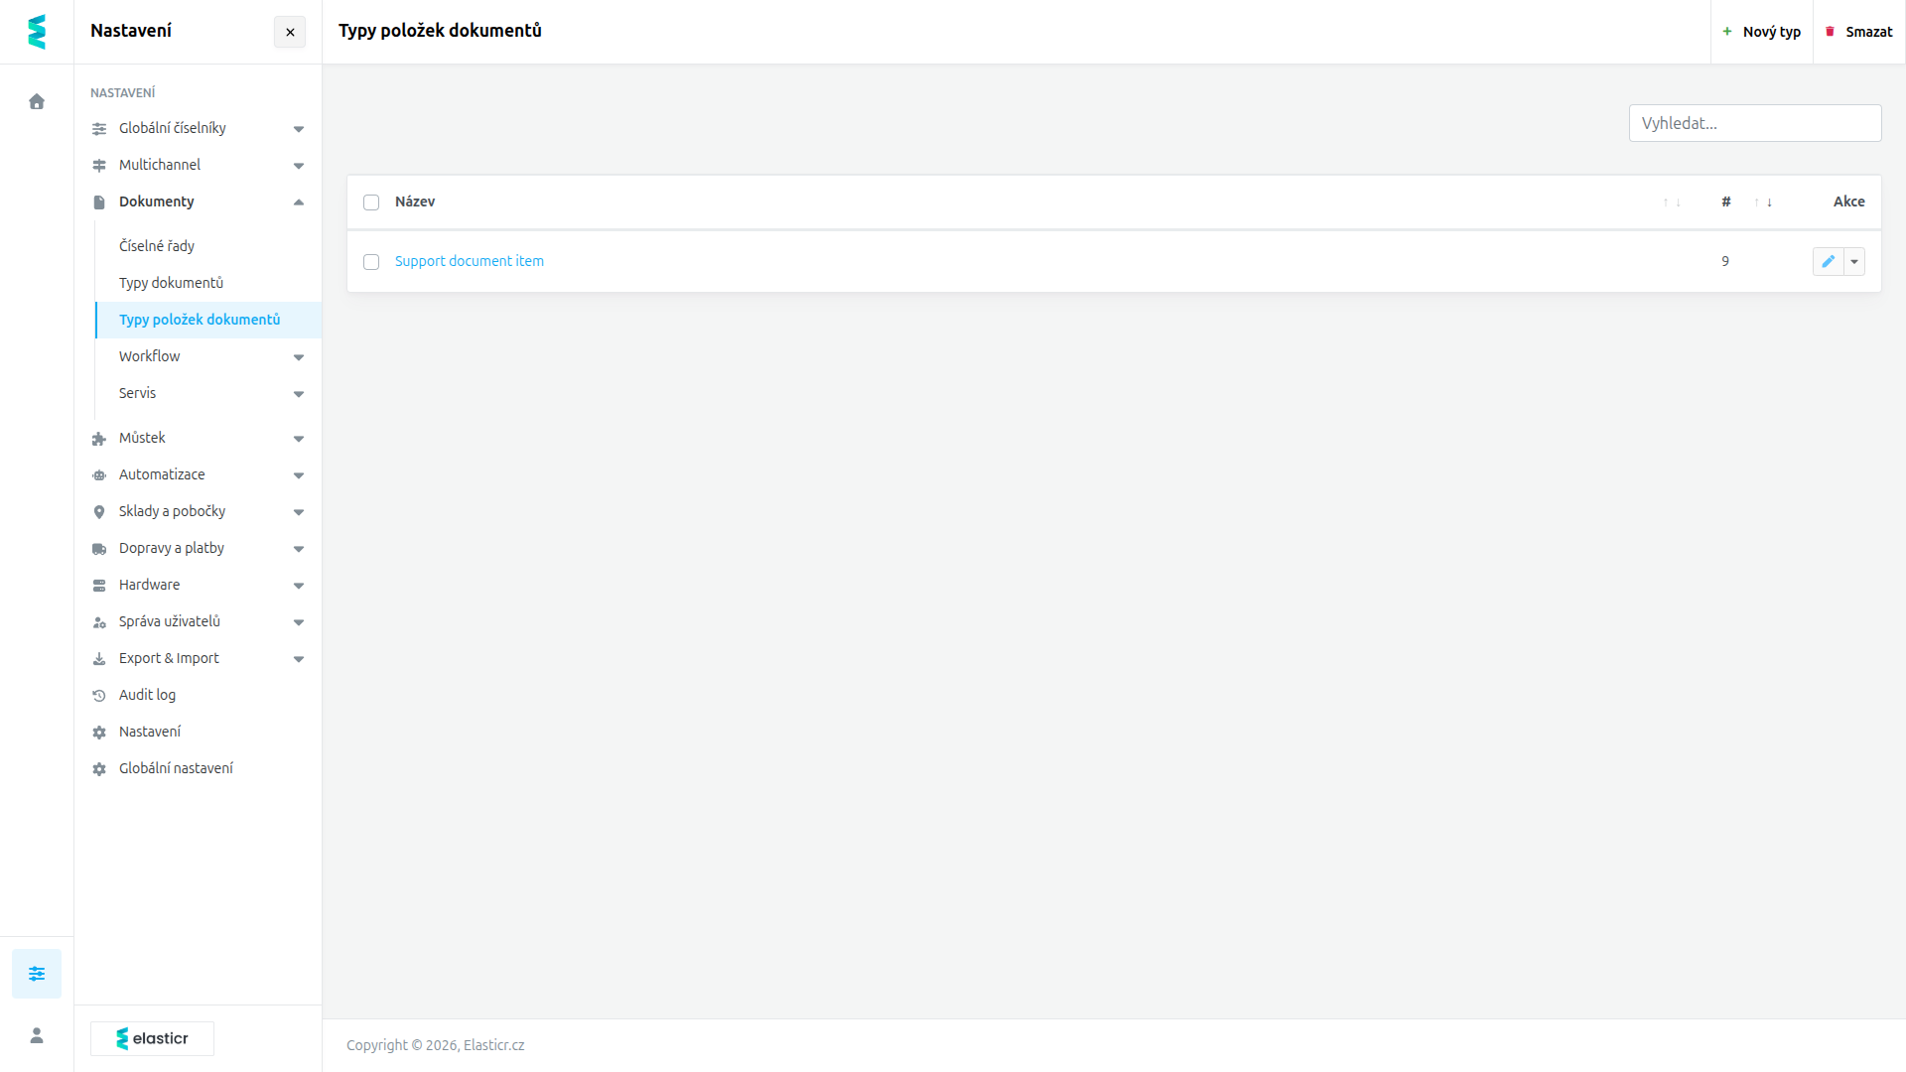Click the Smazat delete button

tap(1859, 32)
